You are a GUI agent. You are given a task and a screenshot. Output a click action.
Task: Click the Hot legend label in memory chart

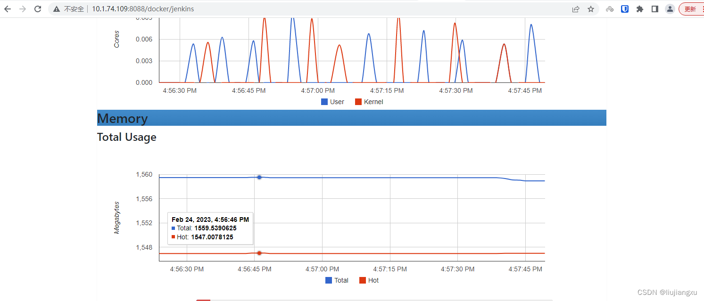(373, 280)
